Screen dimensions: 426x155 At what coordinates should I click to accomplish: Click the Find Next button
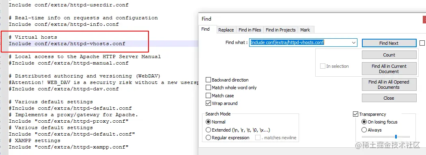[x=389, y=43]
